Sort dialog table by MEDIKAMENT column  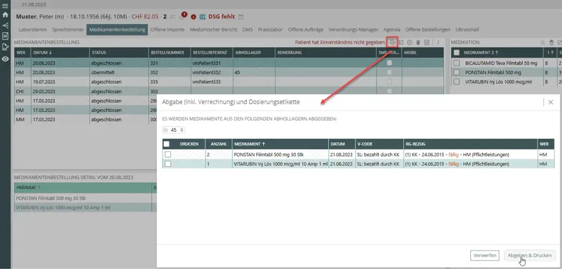(280, 144)
